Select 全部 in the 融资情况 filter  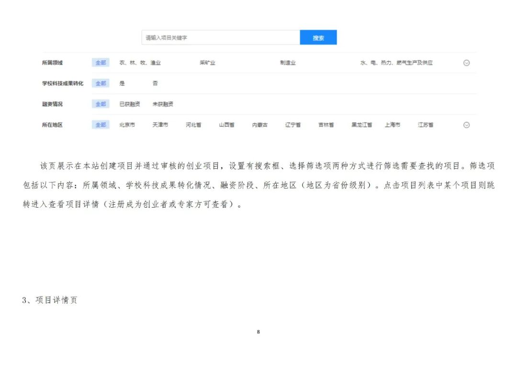(101, 104)
